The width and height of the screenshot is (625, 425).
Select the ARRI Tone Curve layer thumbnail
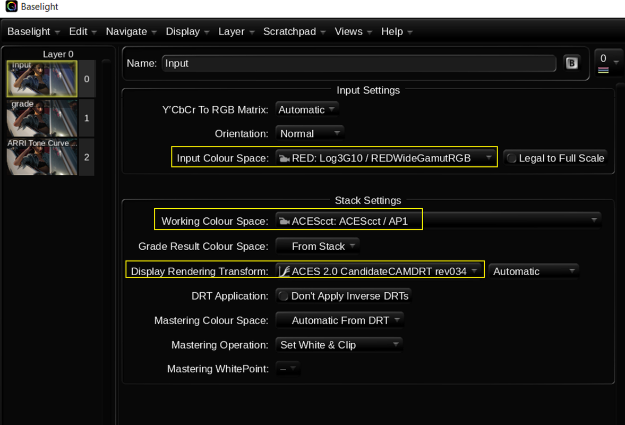(42, 157)
